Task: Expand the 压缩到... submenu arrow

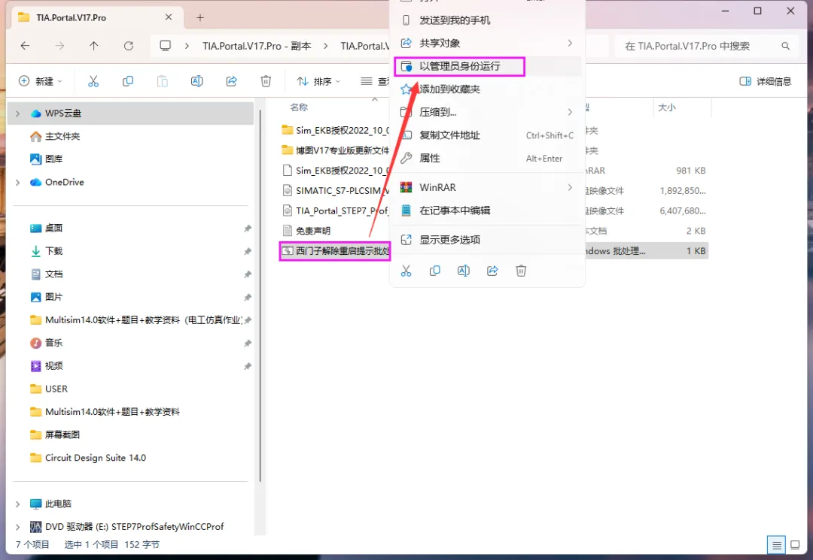Action: pyautogui.click(x=570, y=112)
